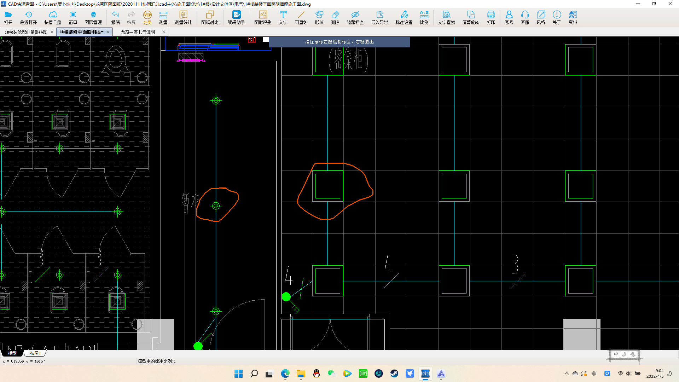The image size is (679, 382).
Task: Contact 客服 customer service
Action: coord(525,17)
